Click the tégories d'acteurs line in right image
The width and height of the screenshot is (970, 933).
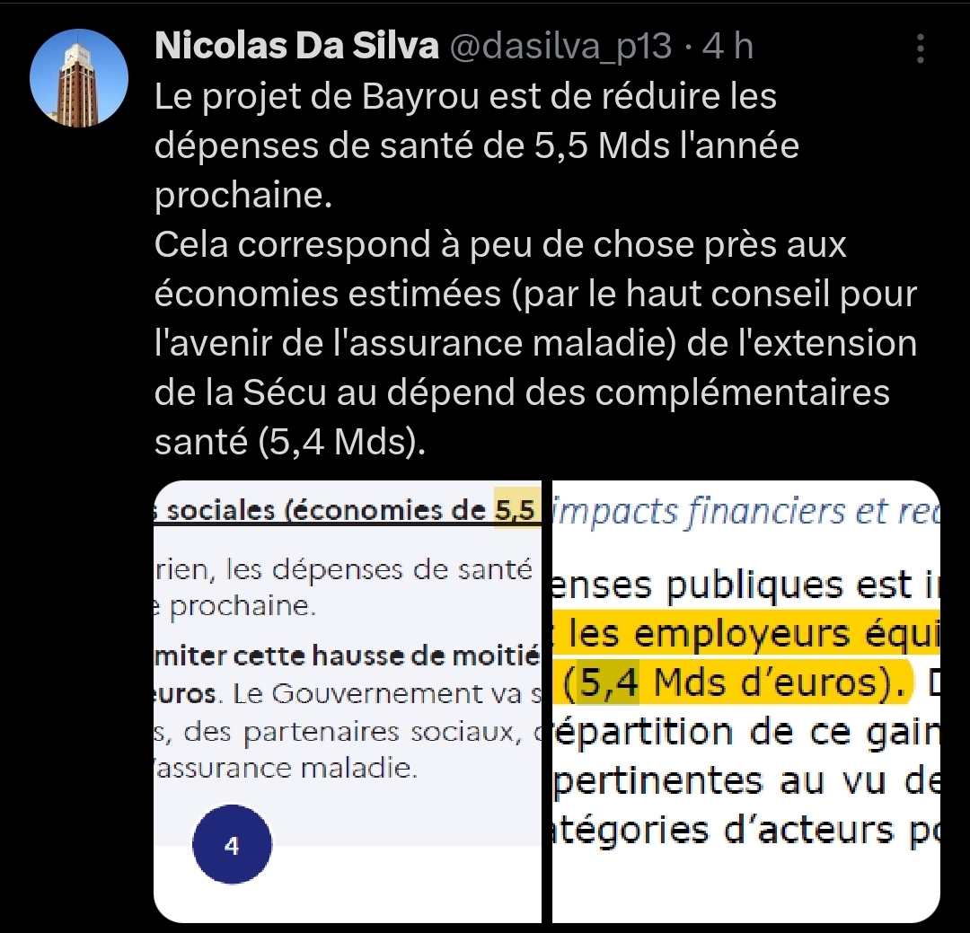pos(745,831)
